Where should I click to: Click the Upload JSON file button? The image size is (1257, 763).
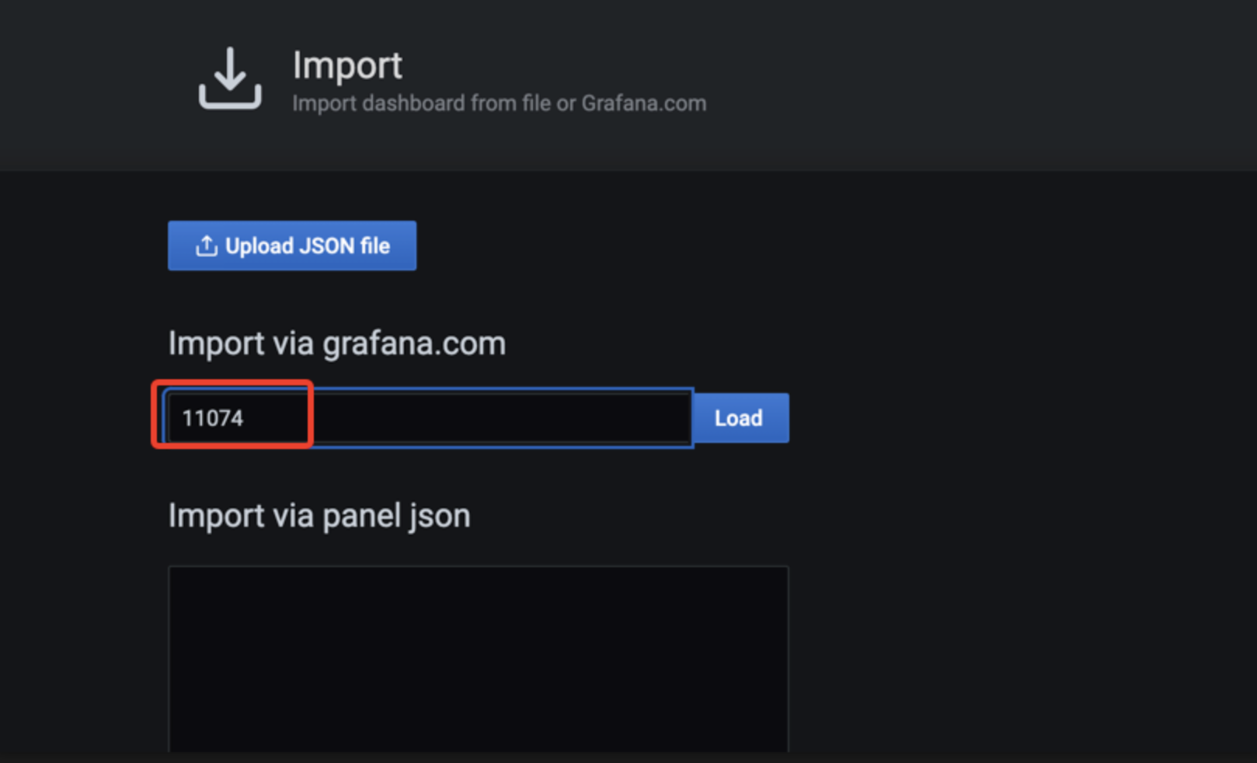[x=292, y=246]
